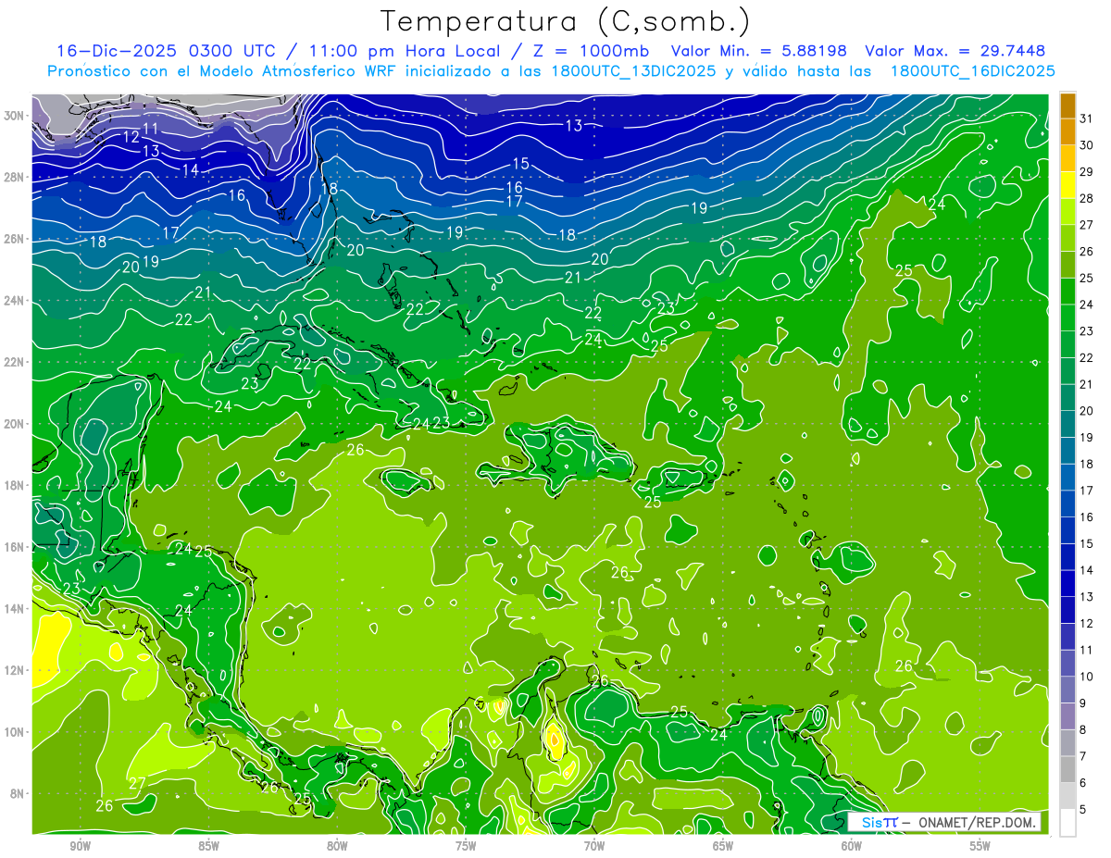Viewport: 1111px width, 858px height.
Task: Click the 8N latitude axis label
Action: point(19,793)
